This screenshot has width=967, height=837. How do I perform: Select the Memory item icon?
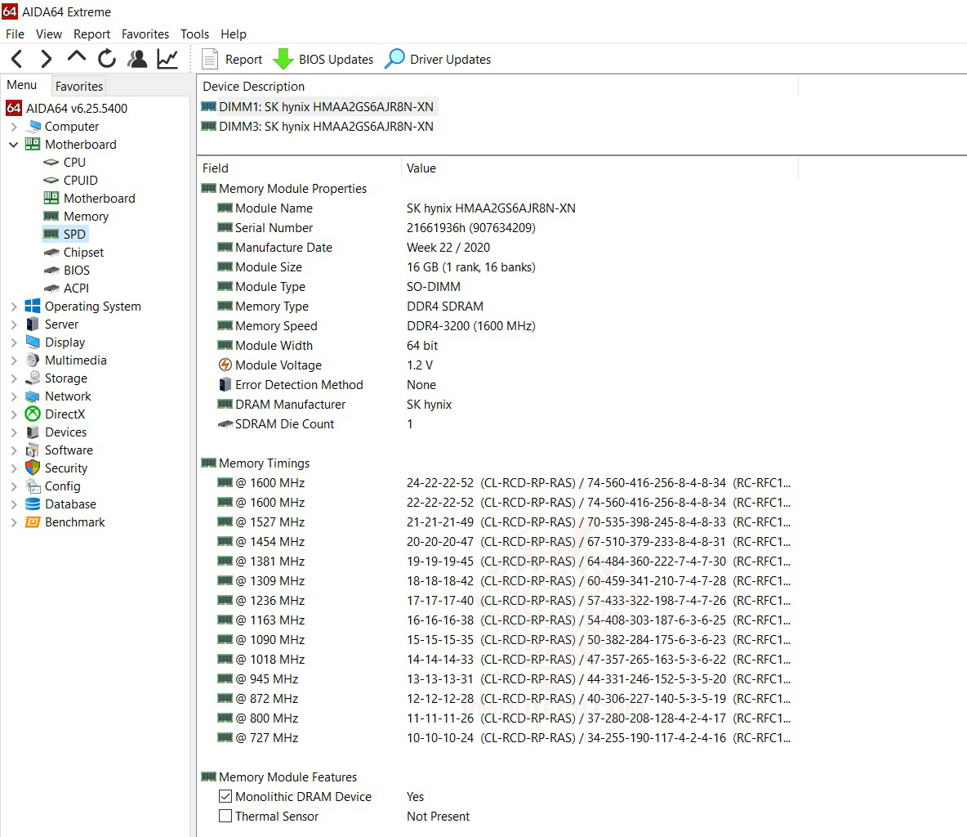tap(51, 216)
